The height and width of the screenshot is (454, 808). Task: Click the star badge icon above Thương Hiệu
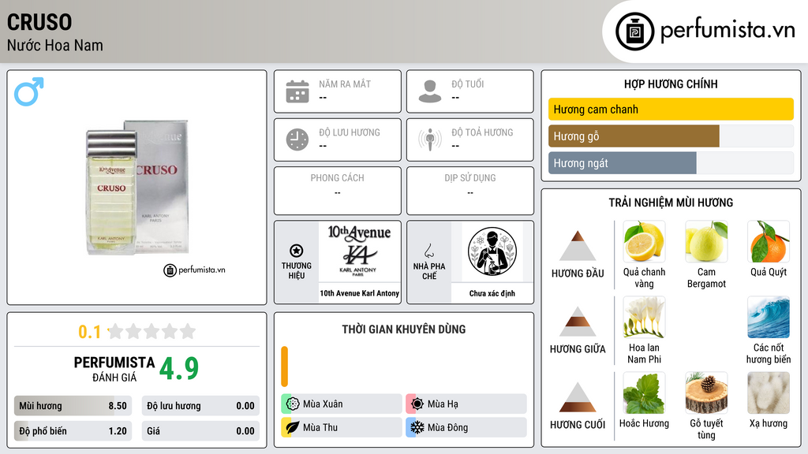pos(297,251)
